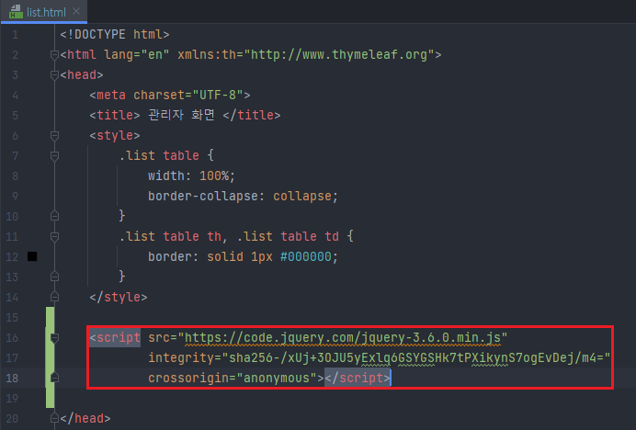
Task: Fold the .list table rule on line 7
Action: tap(54, 156)
